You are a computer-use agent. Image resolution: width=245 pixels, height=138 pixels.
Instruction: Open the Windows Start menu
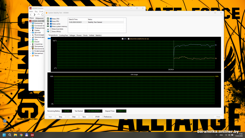point(4,135)
